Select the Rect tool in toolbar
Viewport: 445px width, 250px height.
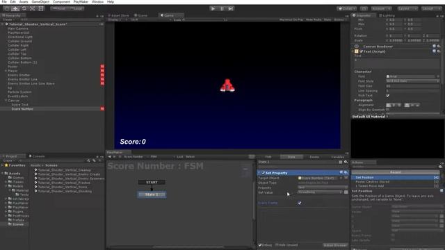click(41, 8)
